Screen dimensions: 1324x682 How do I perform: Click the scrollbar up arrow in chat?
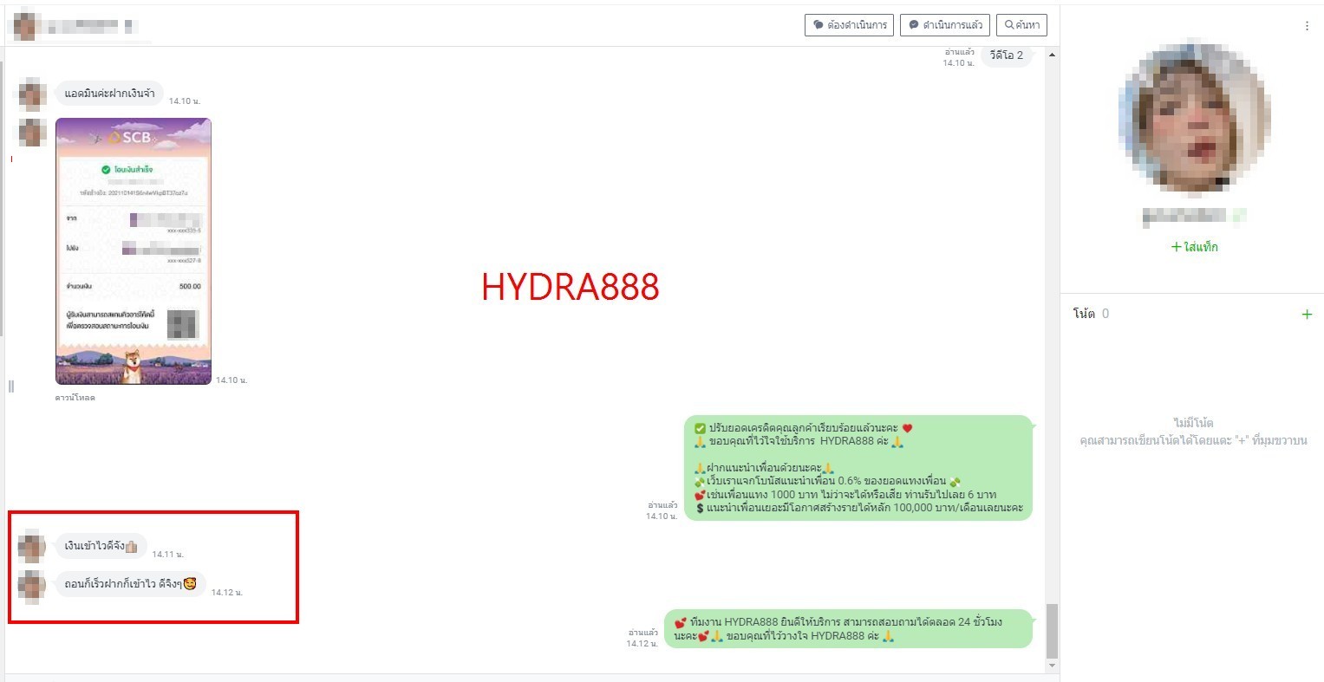[x=1053, y=55]
